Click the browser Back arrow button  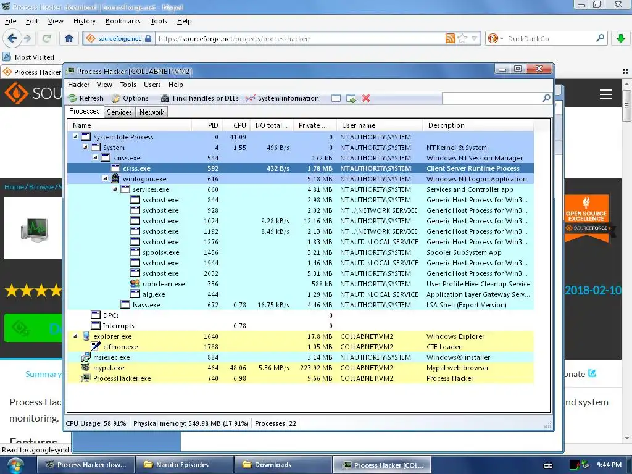pos(12,38)
